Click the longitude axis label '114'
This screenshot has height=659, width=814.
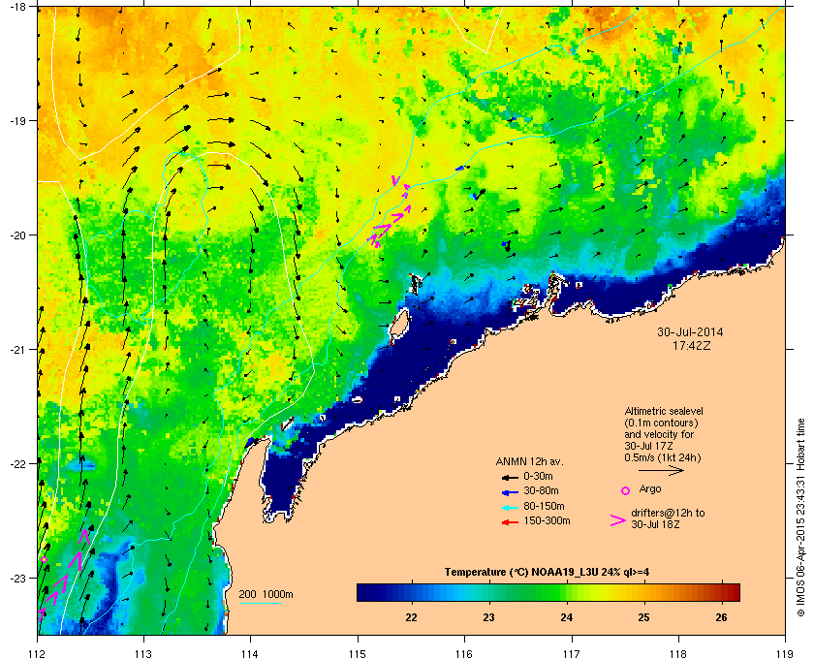pyautogui.click(x=250, y=654)
